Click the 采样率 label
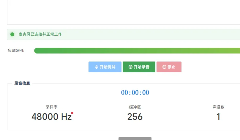Image resolution: width=240 pixels, height=140 pixels. 52,107
